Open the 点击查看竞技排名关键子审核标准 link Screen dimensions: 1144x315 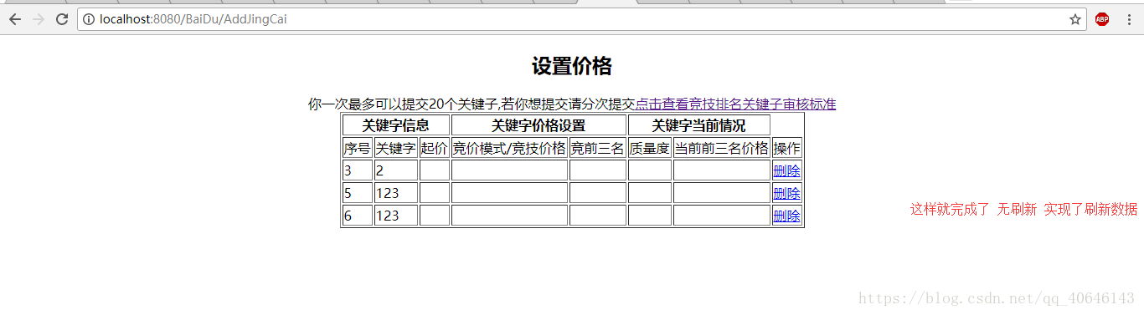735,104
